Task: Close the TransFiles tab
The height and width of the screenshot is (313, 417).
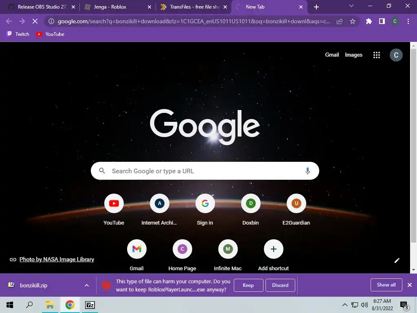Action: pyautogui.click(x=225, y=7)
